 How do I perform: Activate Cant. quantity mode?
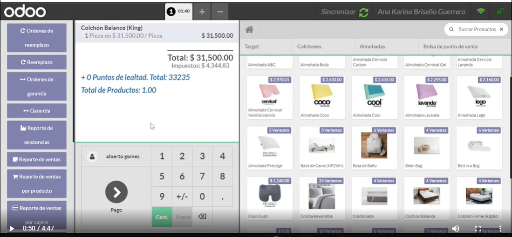[x=162, y=217]
